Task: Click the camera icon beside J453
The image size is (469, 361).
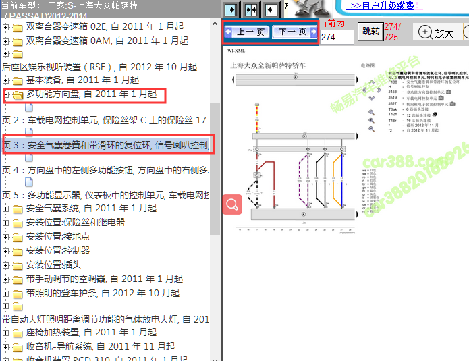Action: click(449, 92)
